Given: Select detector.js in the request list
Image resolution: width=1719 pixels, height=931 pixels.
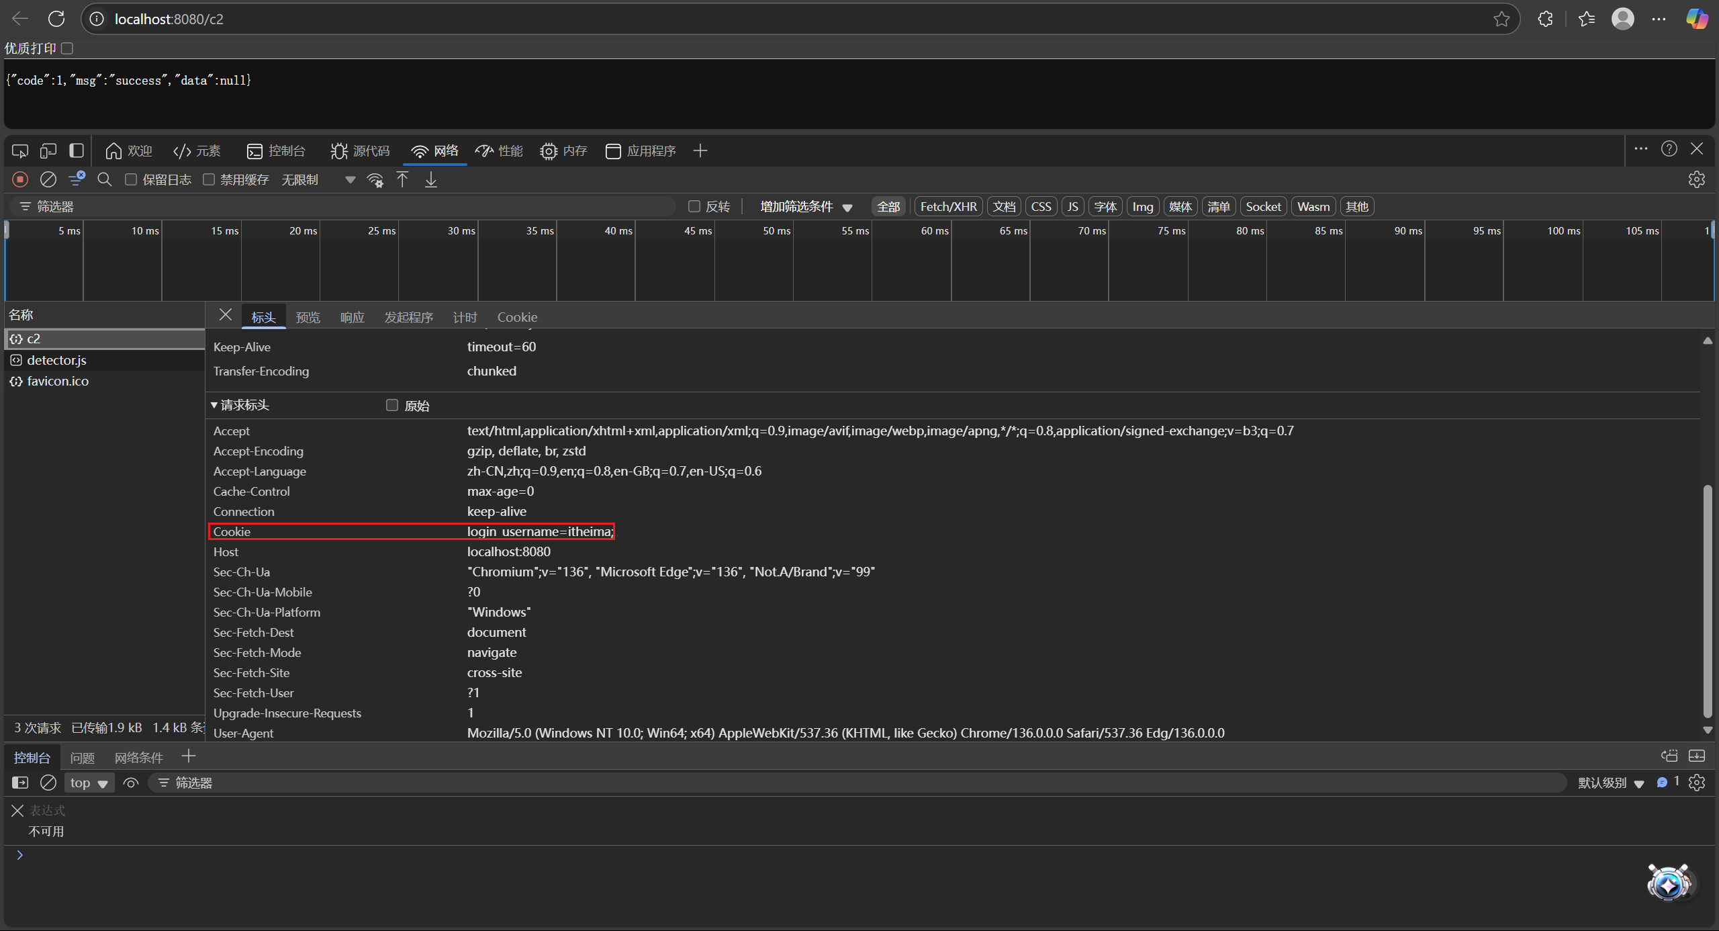Looking at the screenshot, I should 56,360.
